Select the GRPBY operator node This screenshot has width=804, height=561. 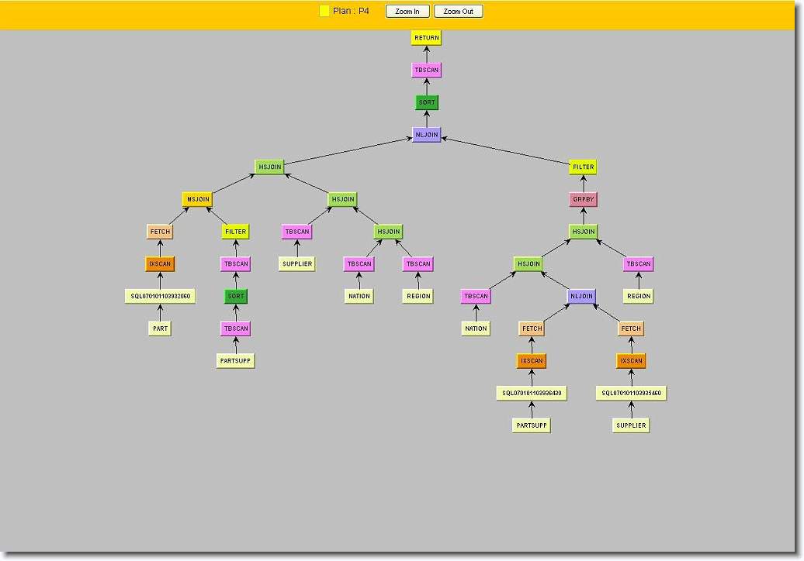tap(583, 199)
